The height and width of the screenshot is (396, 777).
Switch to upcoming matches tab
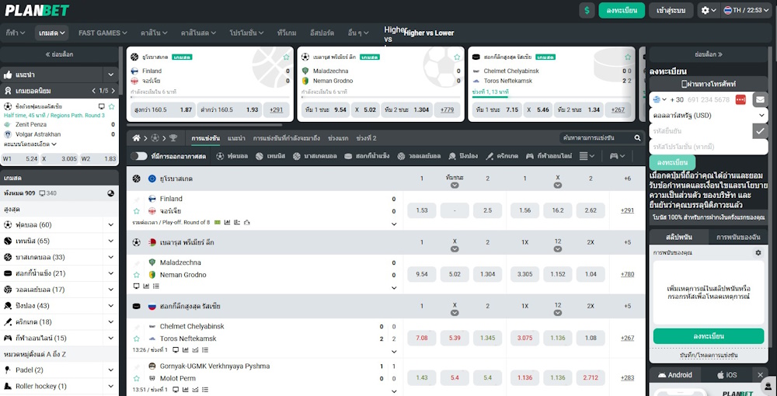[287, 138]
